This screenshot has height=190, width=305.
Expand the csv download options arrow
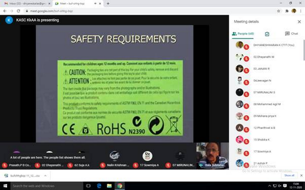coord(45,176)
